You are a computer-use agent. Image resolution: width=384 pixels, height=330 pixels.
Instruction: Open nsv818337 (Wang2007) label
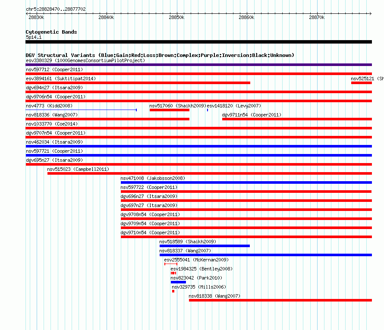coord(185,251)
